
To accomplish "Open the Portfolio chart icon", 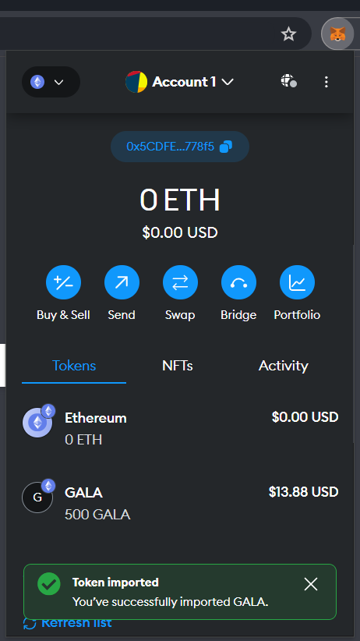I will 297,282.
